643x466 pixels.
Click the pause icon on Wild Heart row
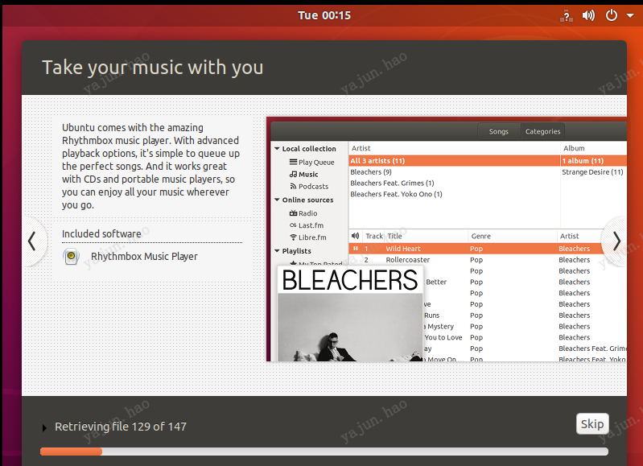coord(356,249)
